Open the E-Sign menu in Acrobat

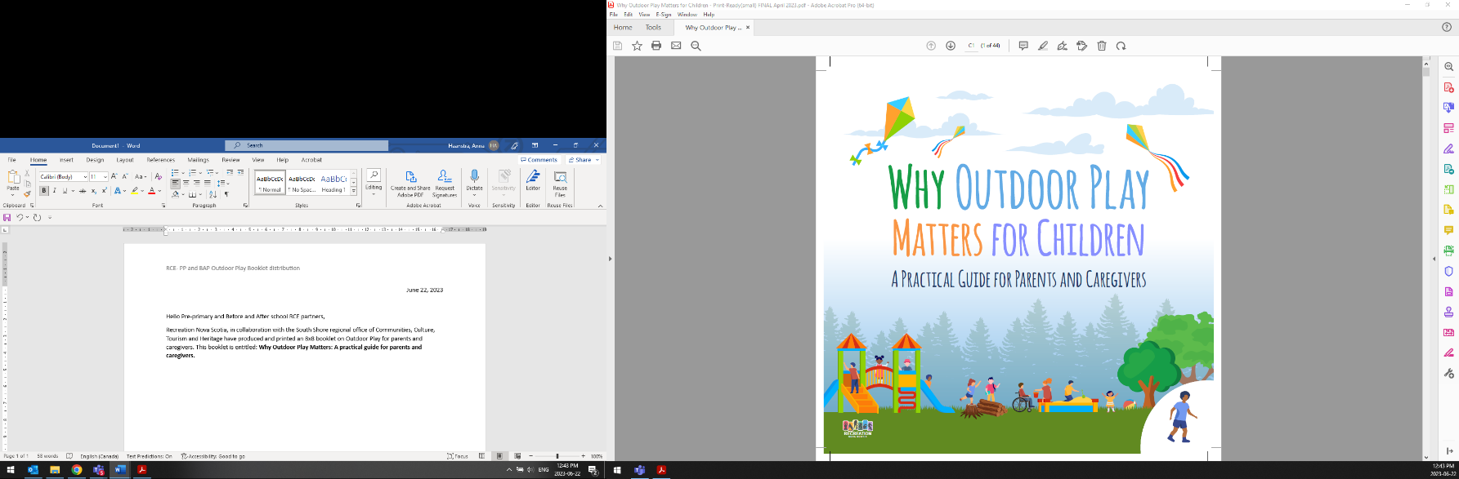[663, 15]
